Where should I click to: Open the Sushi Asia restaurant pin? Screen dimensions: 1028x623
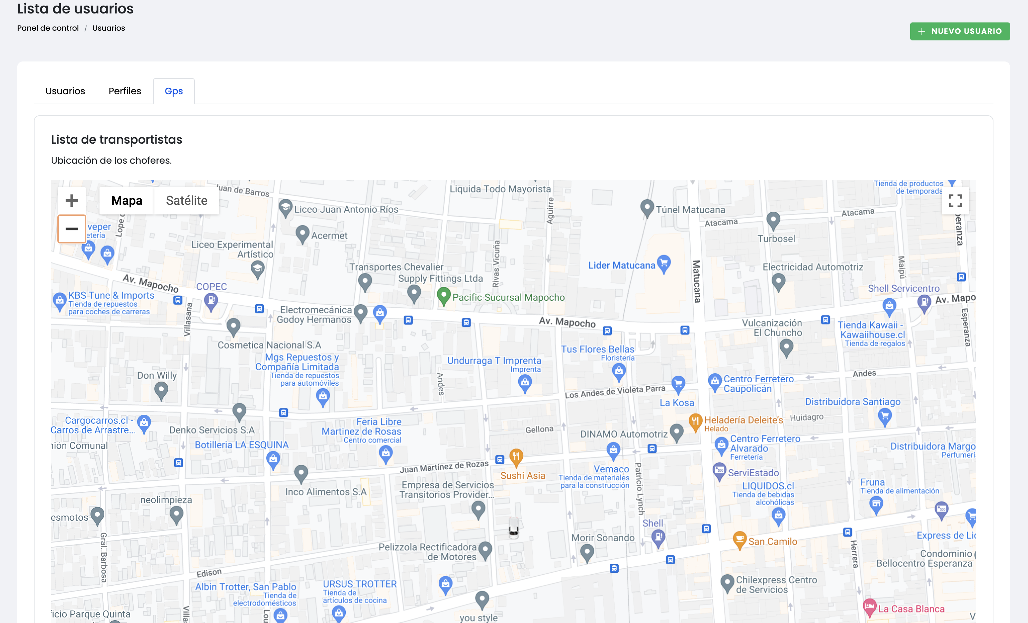point(516,458)
